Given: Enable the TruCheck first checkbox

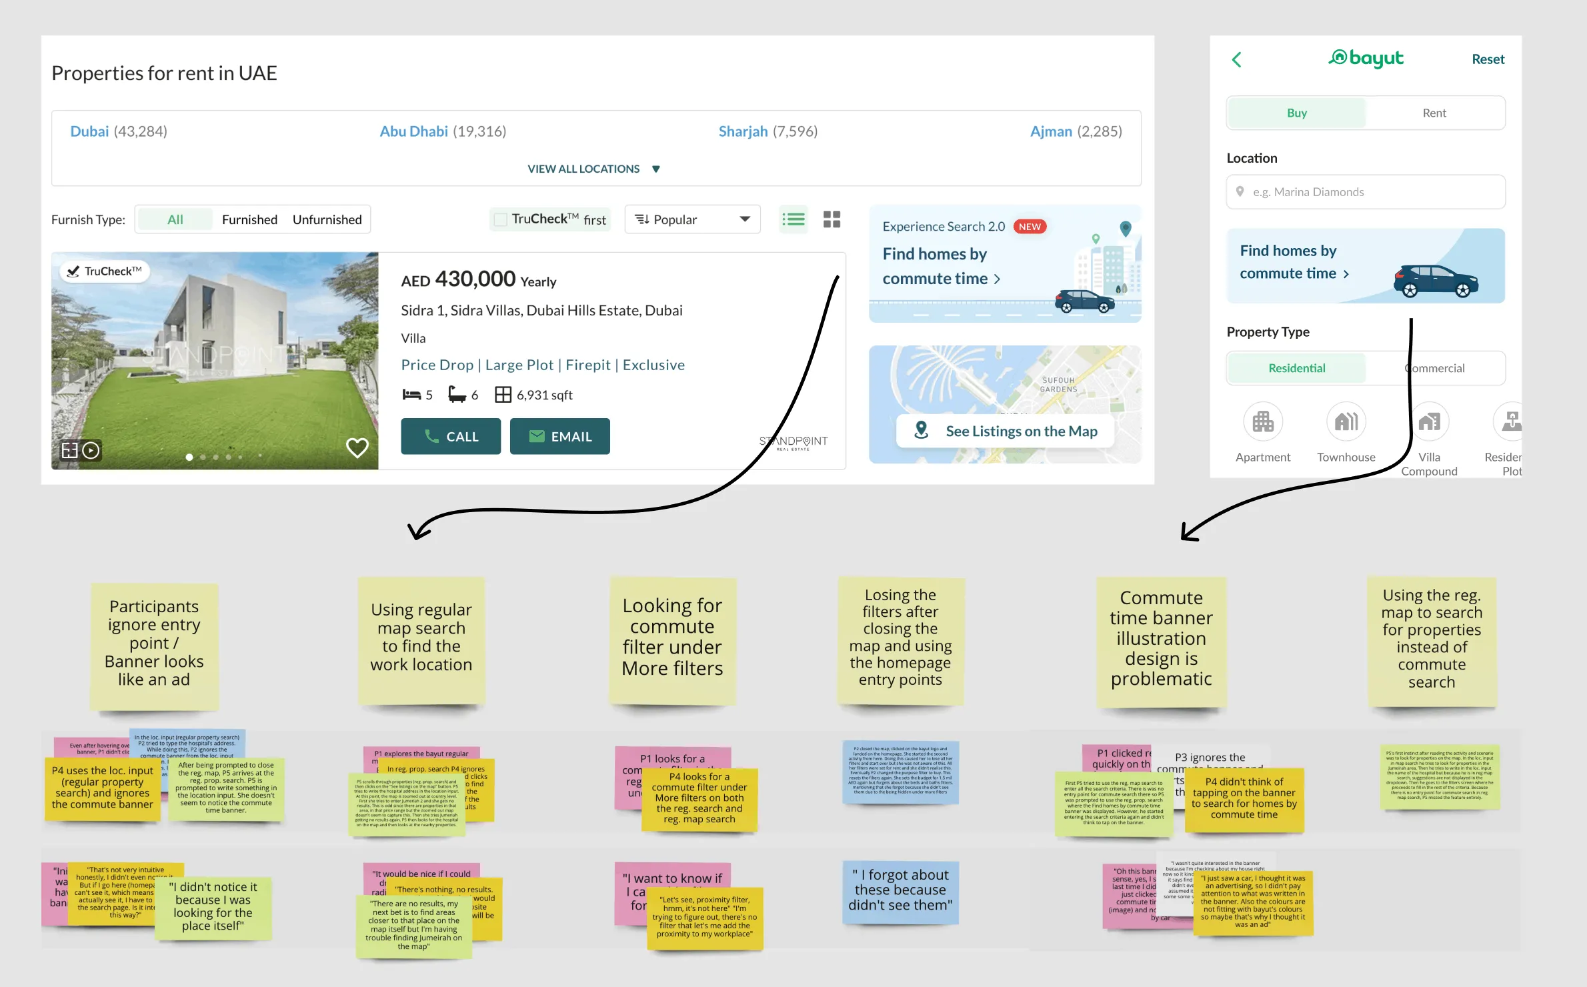Looking at the screenshot, I should pyautogui.click(x=500, y=219).
